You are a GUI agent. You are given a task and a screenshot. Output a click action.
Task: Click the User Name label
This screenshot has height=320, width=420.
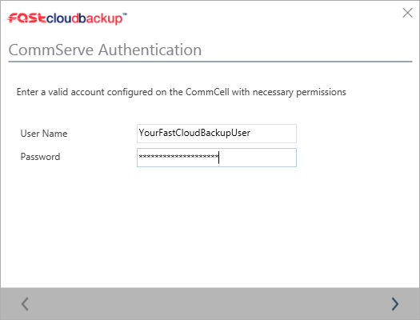[44, 134]
